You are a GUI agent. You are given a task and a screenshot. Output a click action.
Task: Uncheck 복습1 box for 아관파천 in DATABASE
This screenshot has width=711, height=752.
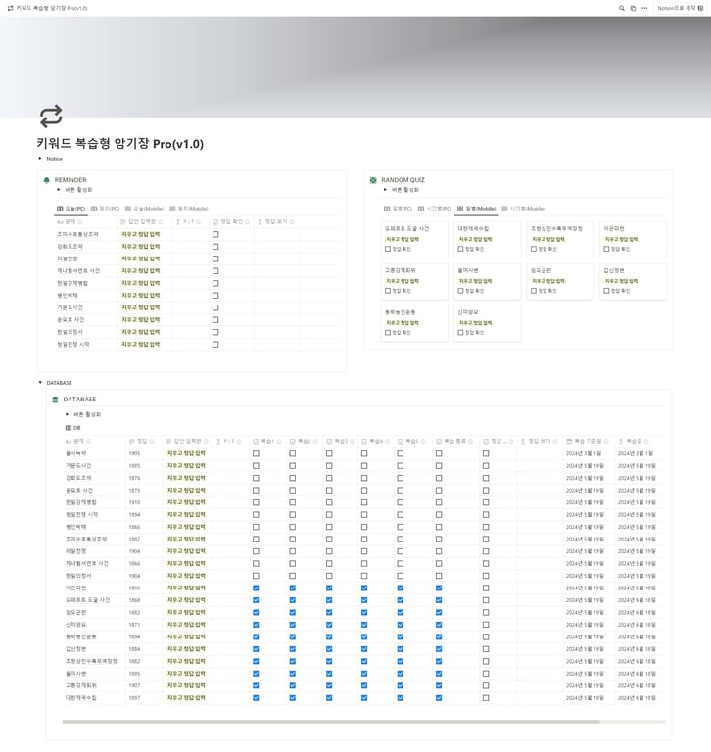[256, 587]
